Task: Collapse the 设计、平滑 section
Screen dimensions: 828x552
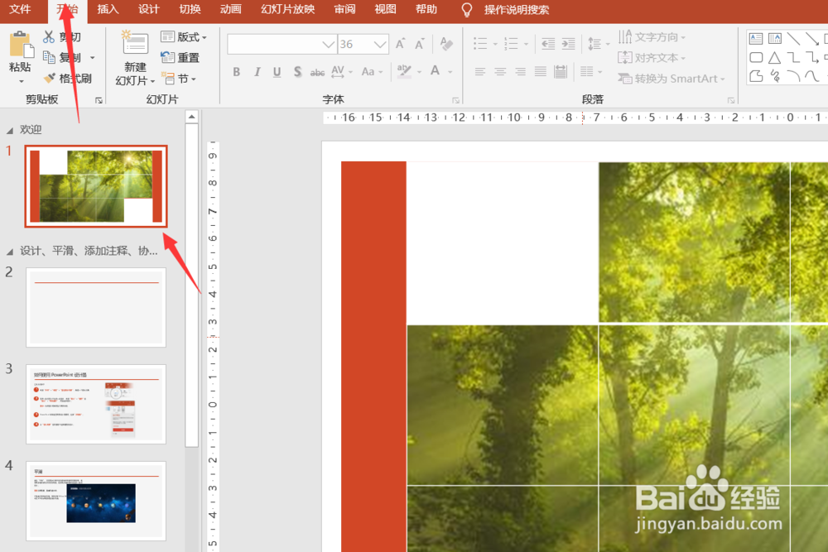Action: click(9, 252)
